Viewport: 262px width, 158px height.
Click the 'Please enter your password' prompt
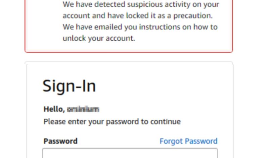pos(112,122)
